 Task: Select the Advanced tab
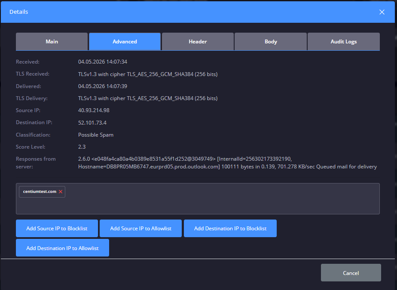pyautogui.click(x=125, y=42)
